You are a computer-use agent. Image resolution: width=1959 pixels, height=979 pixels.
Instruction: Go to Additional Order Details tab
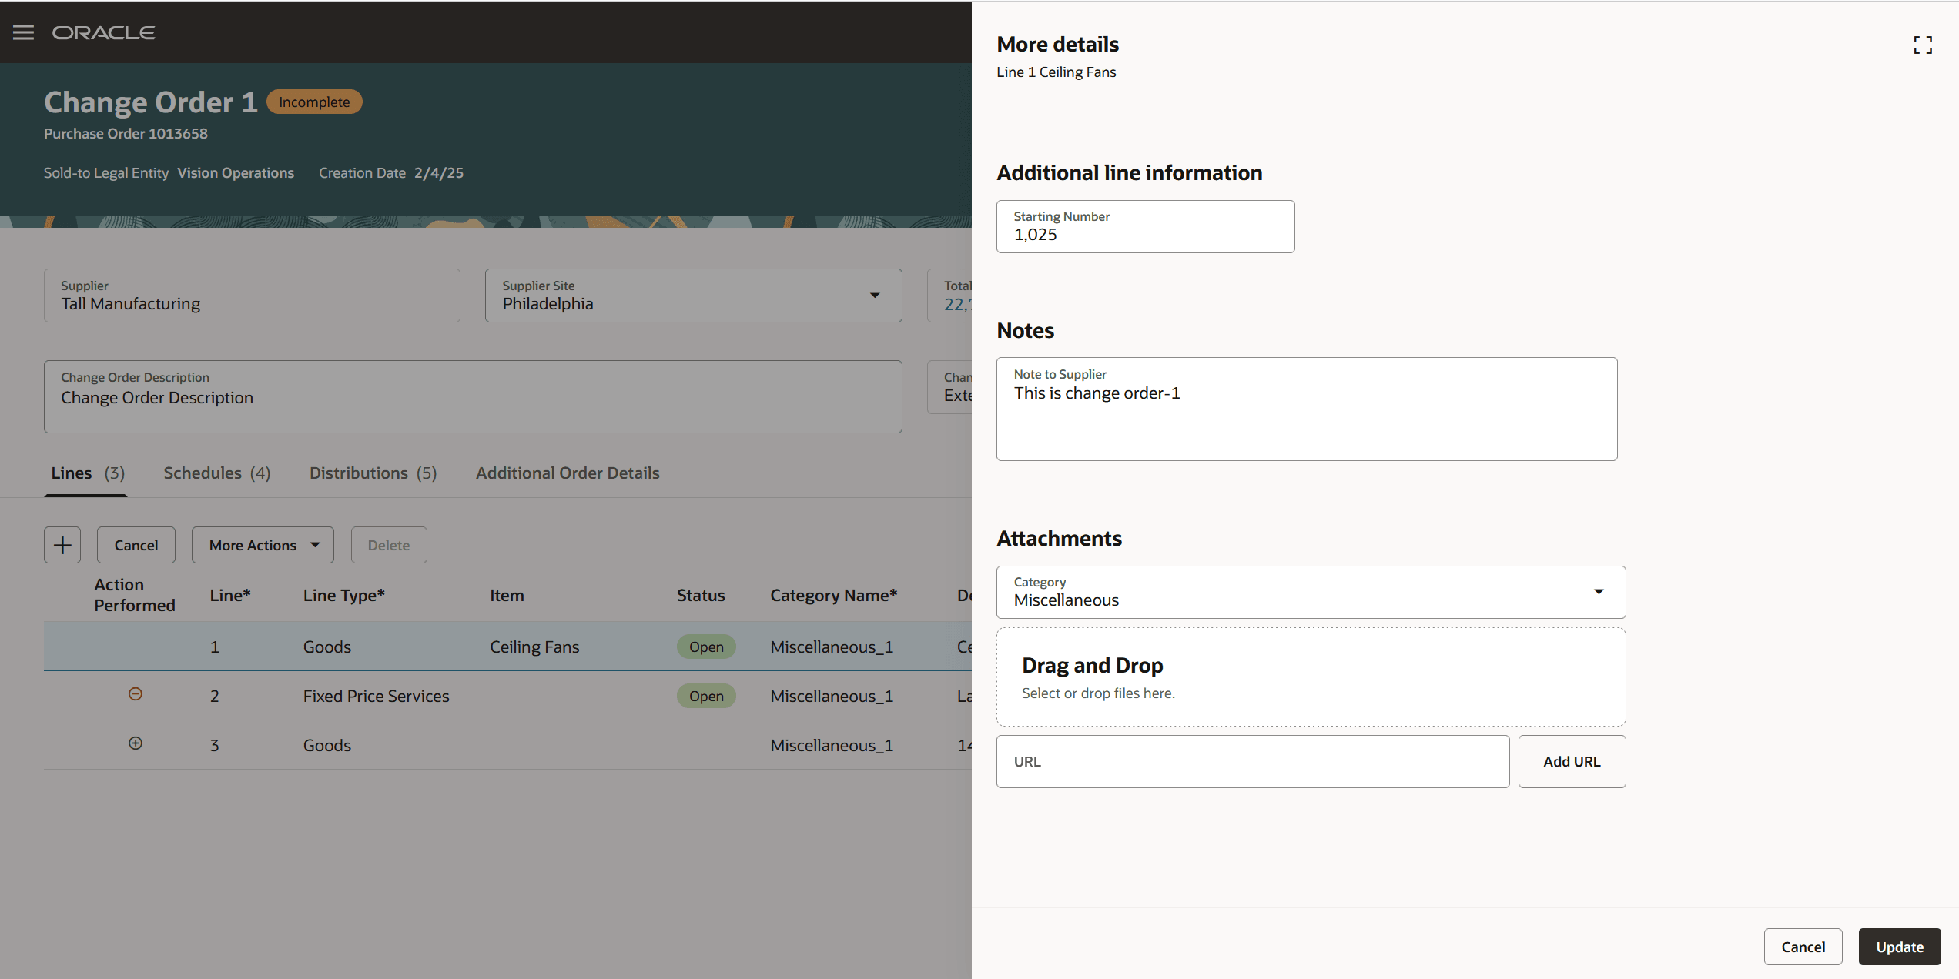(x=568, y=473)
